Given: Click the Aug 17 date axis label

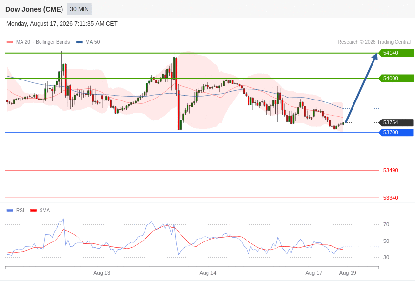Looking at the screenshot, I should [314, 273].
